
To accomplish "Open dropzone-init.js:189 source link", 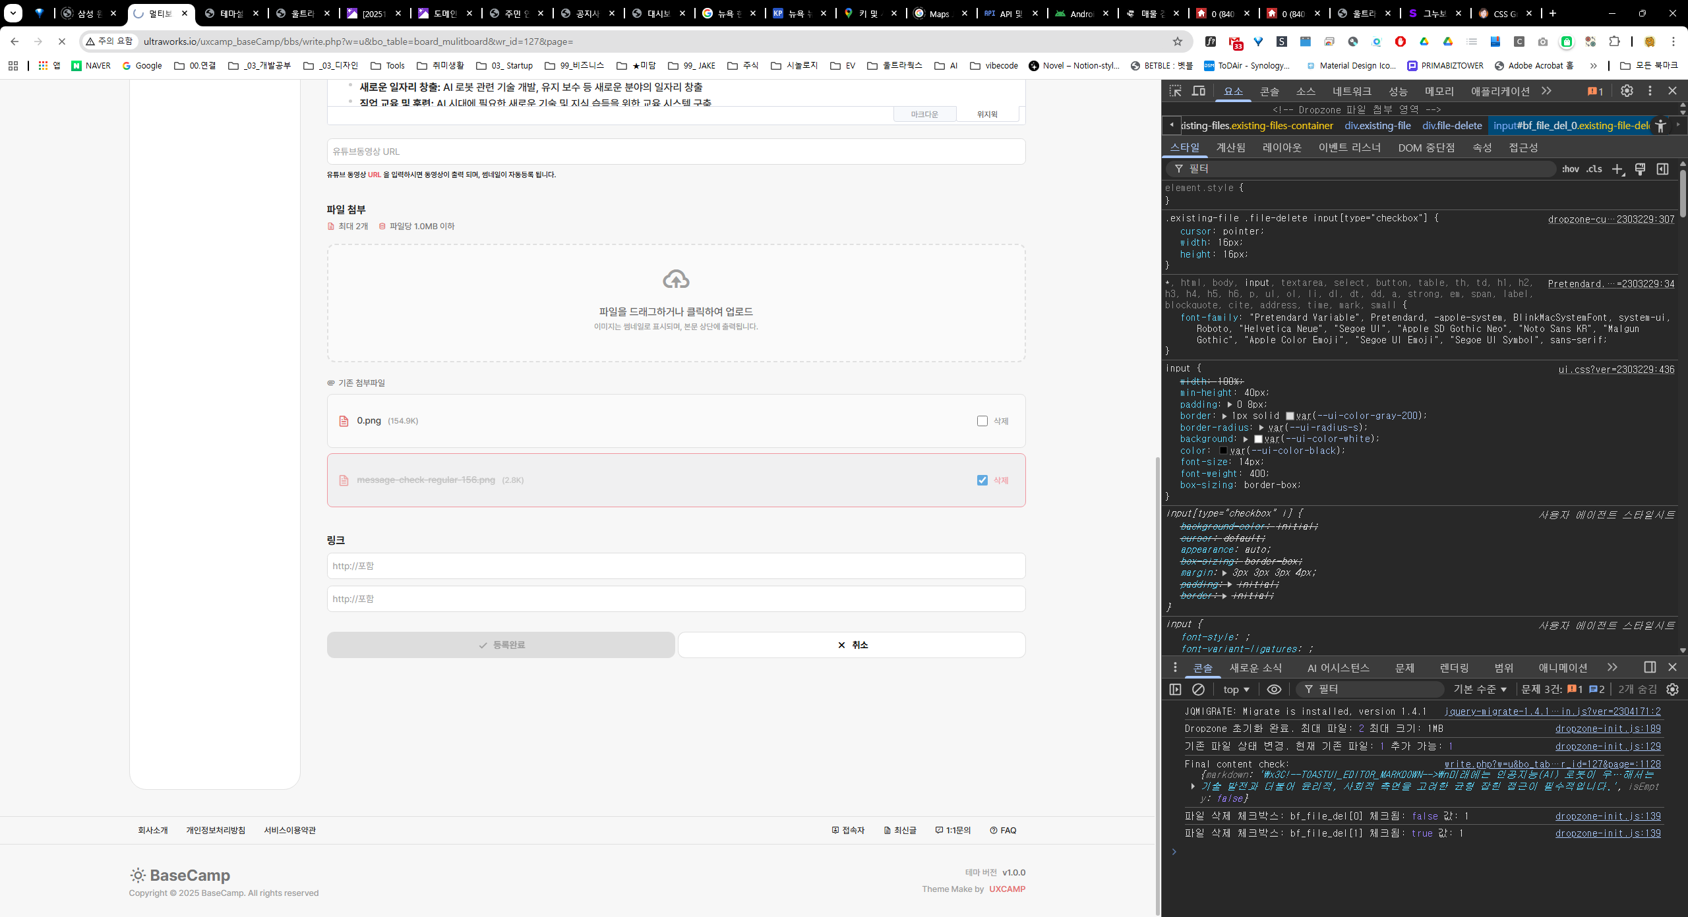I will (1608, 729).
